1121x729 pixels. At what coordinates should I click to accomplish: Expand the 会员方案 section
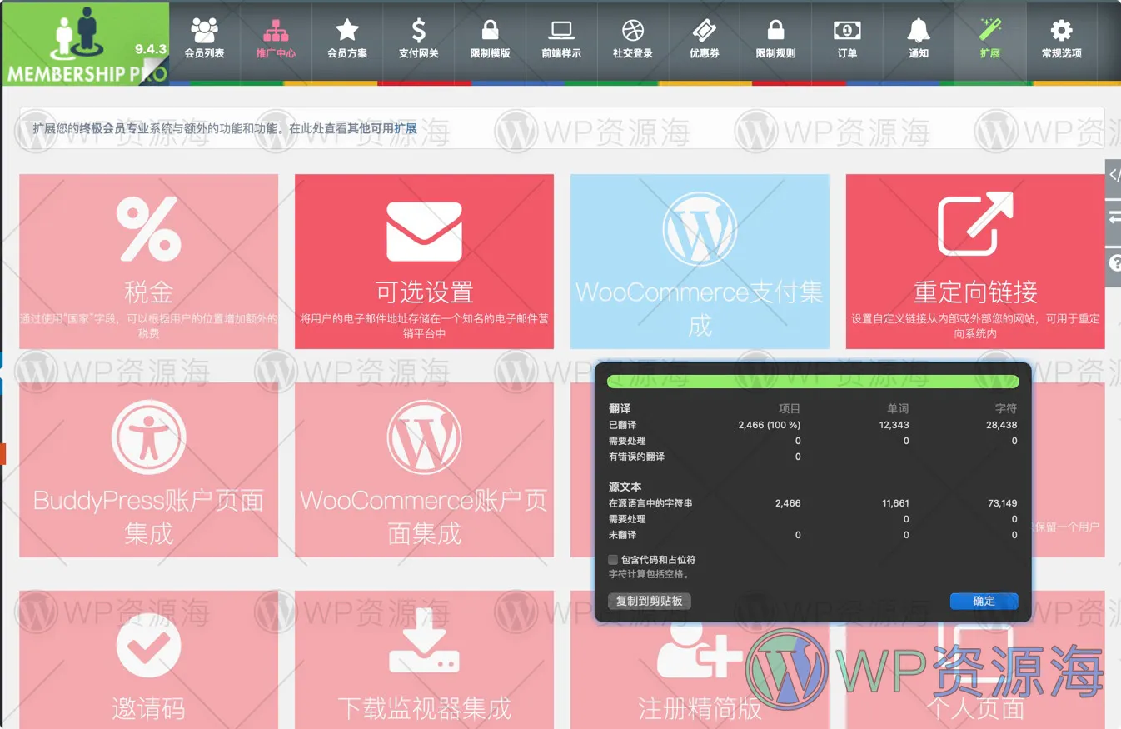point(346,39)
